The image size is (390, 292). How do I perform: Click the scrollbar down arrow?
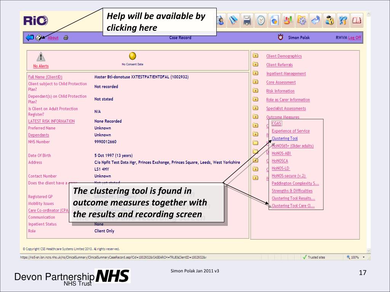[369, 251]
